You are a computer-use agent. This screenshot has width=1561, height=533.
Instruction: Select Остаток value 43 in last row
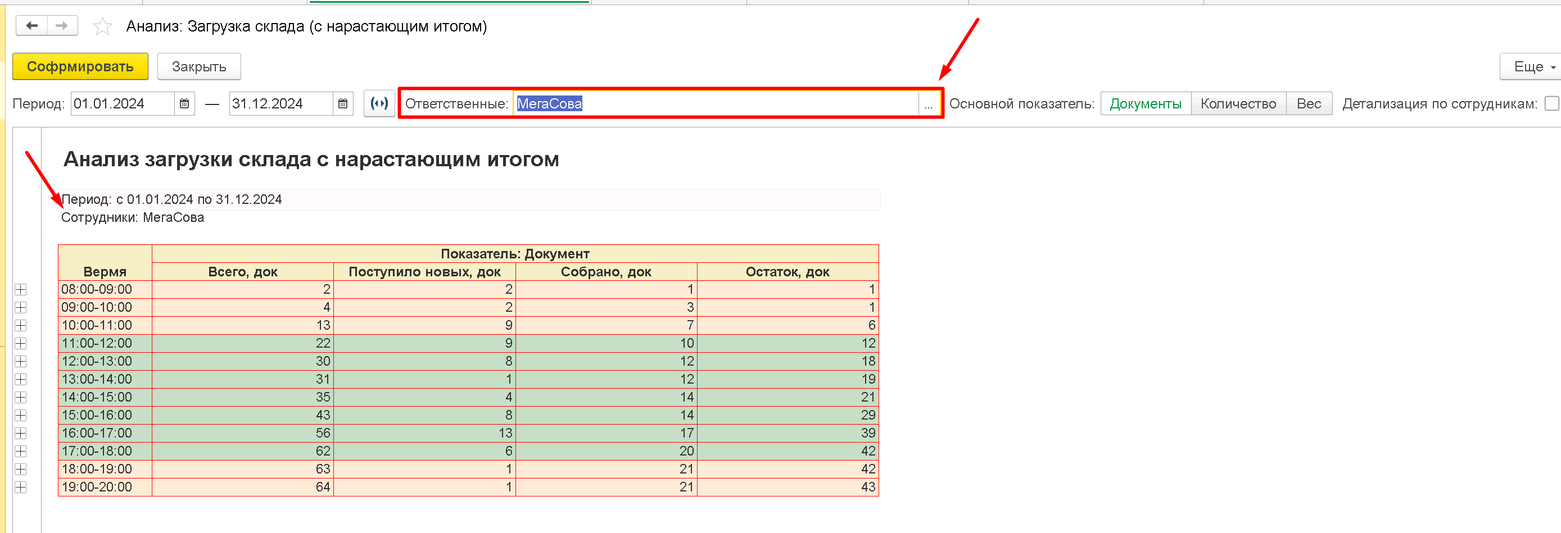pos(788,487)
